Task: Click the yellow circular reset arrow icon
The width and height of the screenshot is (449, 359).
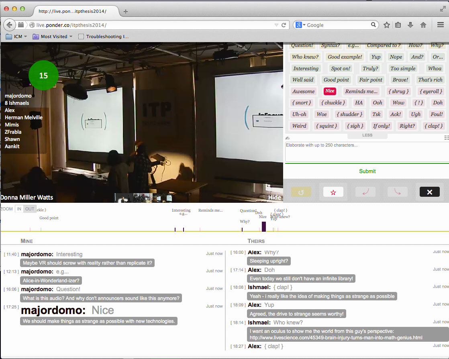Action: [301, 192]
